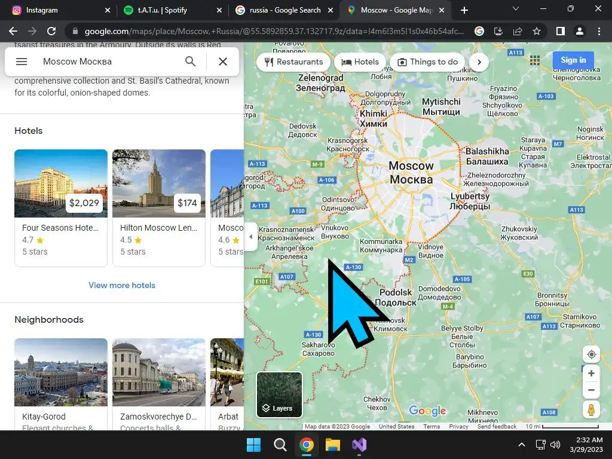The image size is (612, 459).
Task: Zoom out on the map with minus
Action: click(x=591, y=390)
